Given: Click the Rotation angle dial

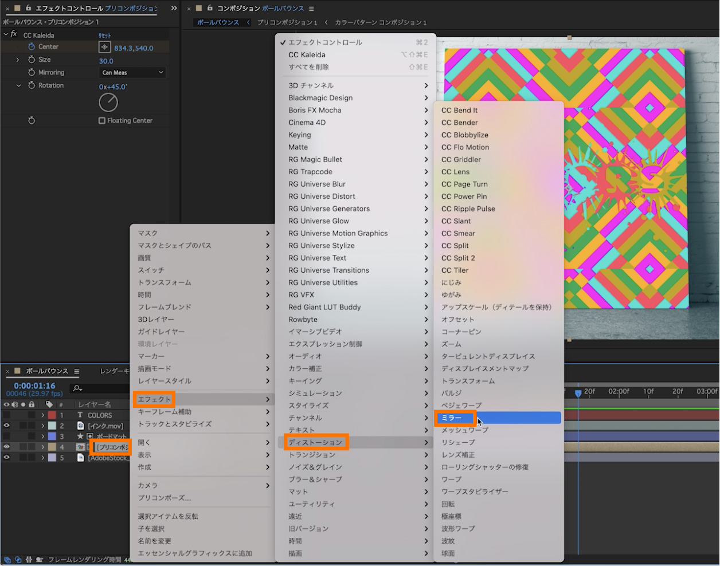Looking at the screenshot, I should pyautogui.click(x=108, y=103).
